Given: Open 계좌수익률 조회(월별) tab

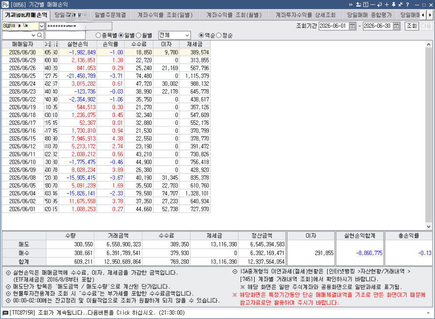Looking at the screenshot, I should tap(234, 15).
